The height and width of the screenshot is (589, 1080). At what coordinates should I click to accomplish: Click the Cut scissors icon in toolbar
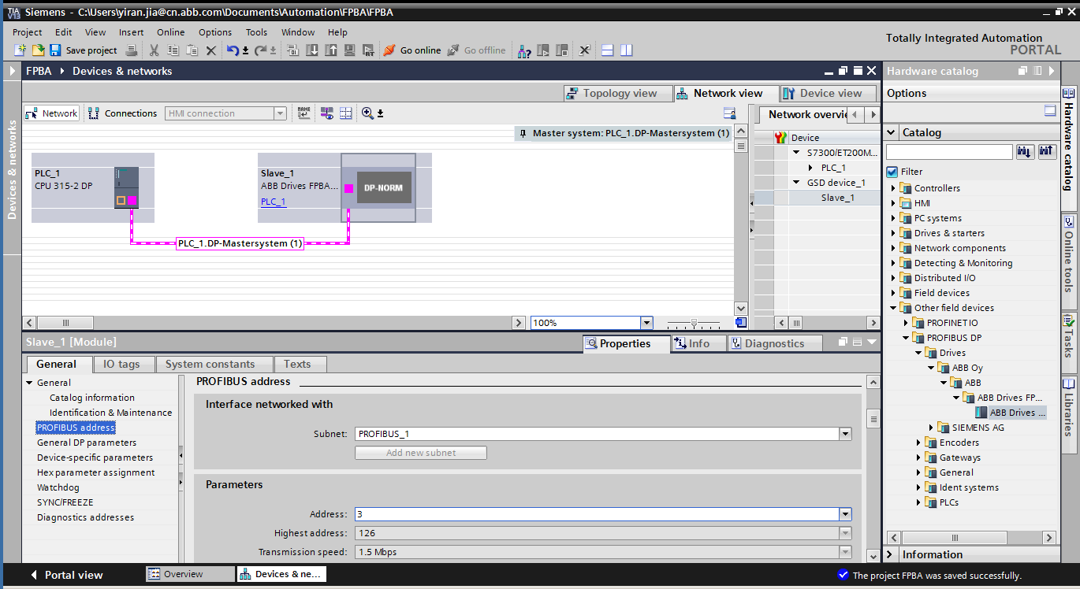coord(155,50)
